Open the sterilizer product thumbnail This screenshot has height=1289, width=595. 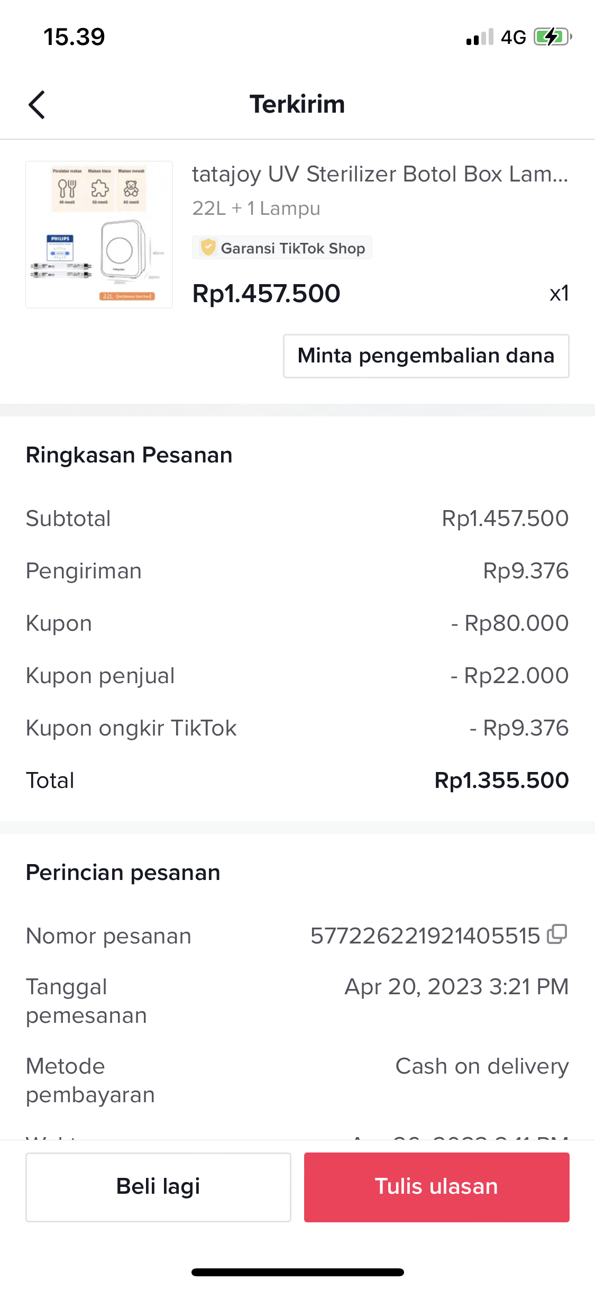(99, 234)
